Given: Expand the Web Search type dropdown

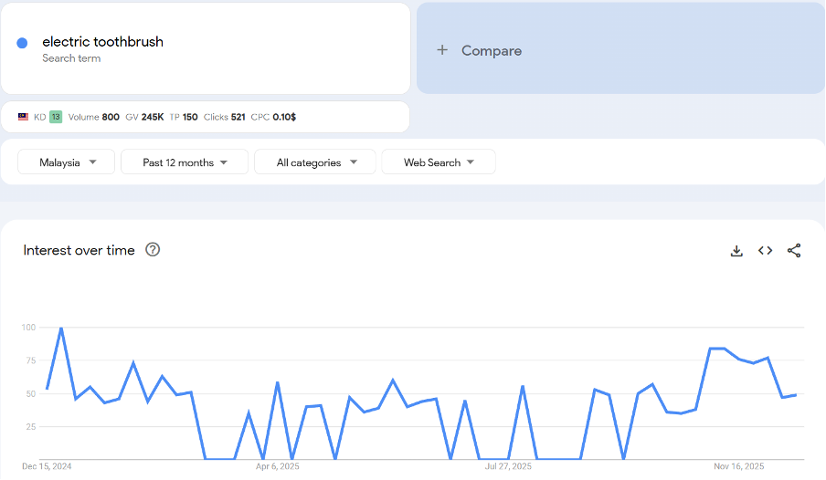Looking at the screenshot, I should [439, 162].
